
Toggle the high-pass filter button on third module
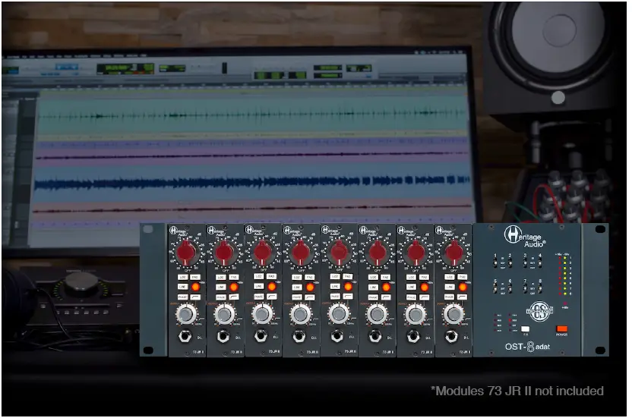pyautogui.click(x=272, y=297)
